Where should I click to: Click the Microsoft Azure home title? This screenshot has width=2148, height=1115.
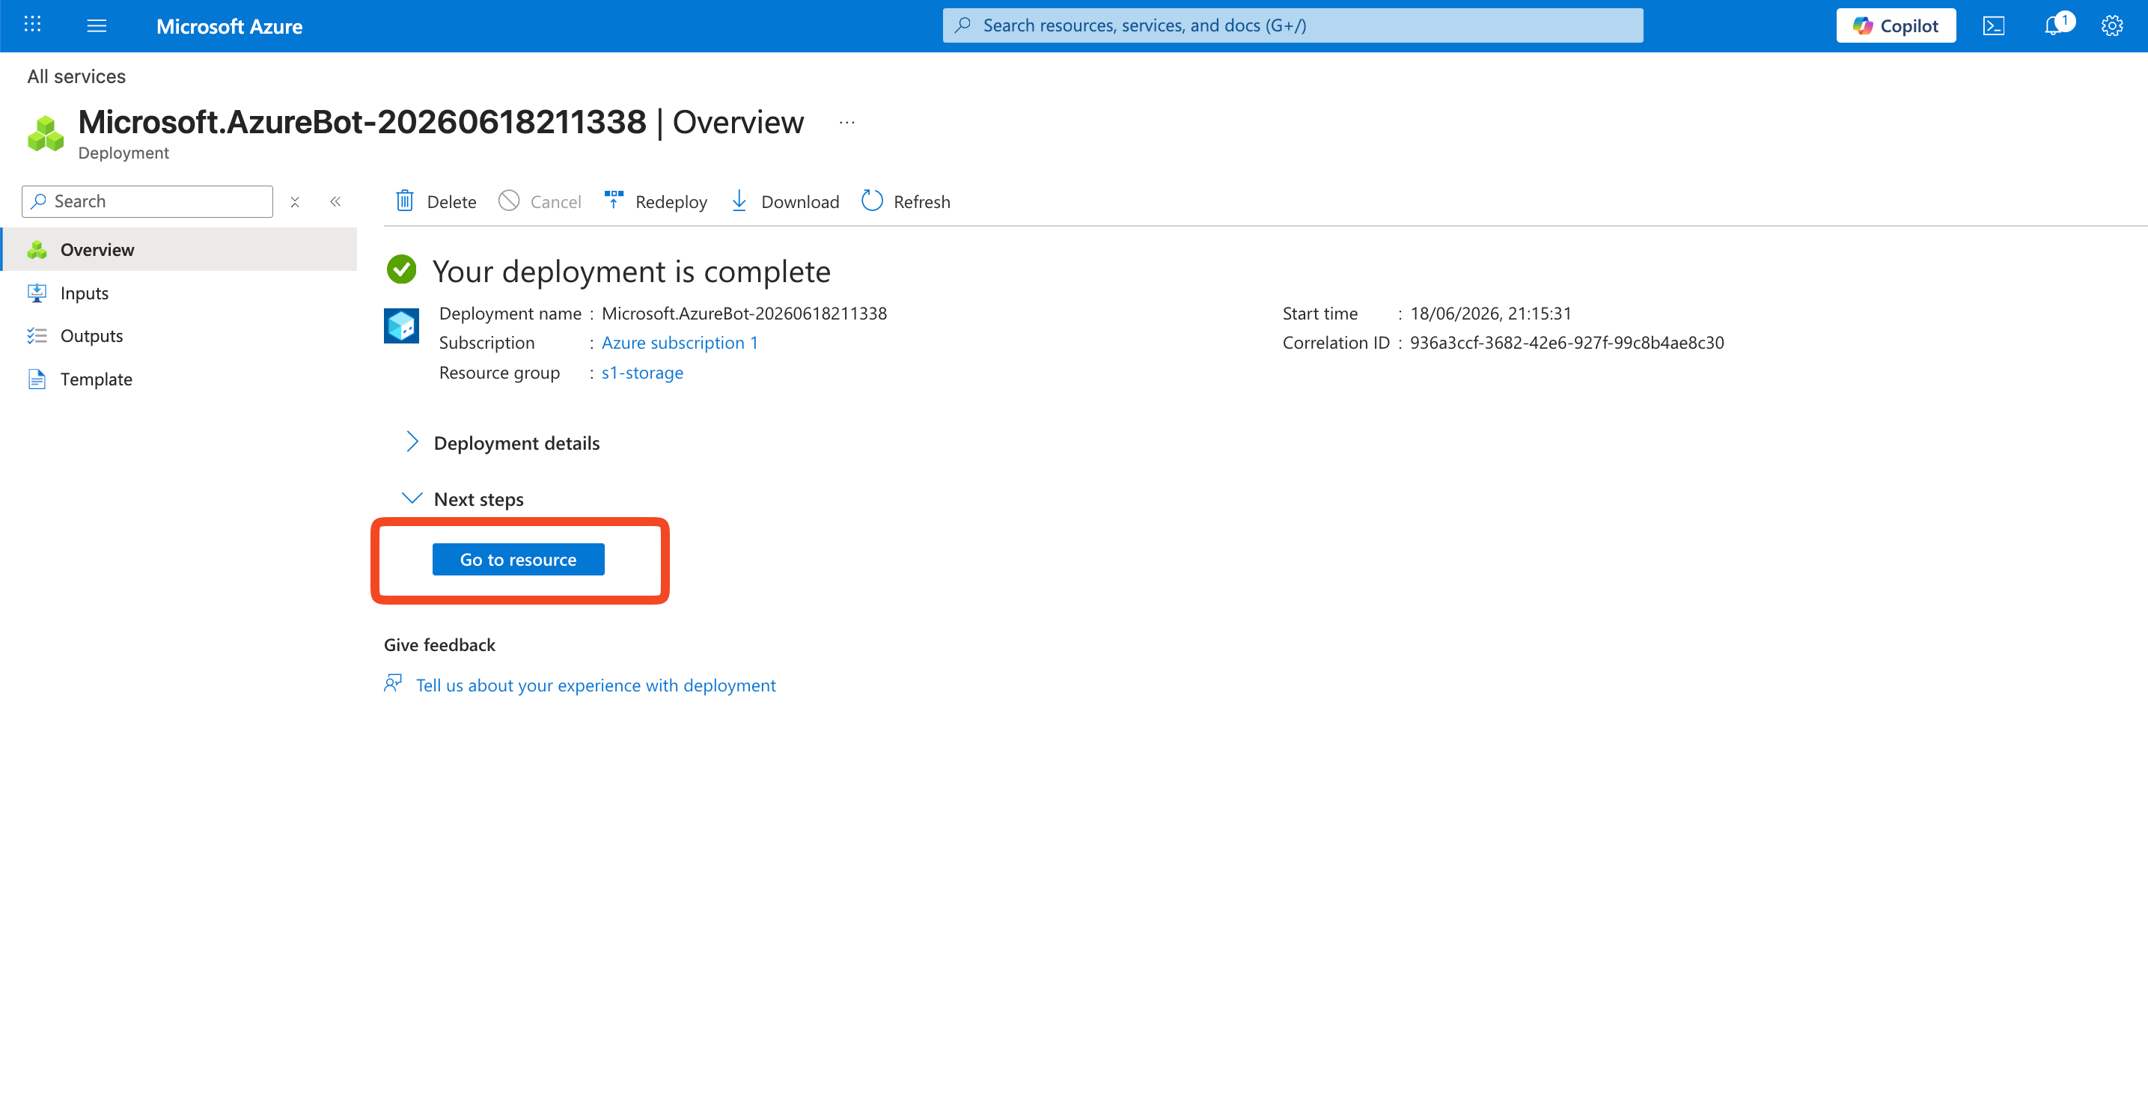pyautogui.click(x=229, y=26)
